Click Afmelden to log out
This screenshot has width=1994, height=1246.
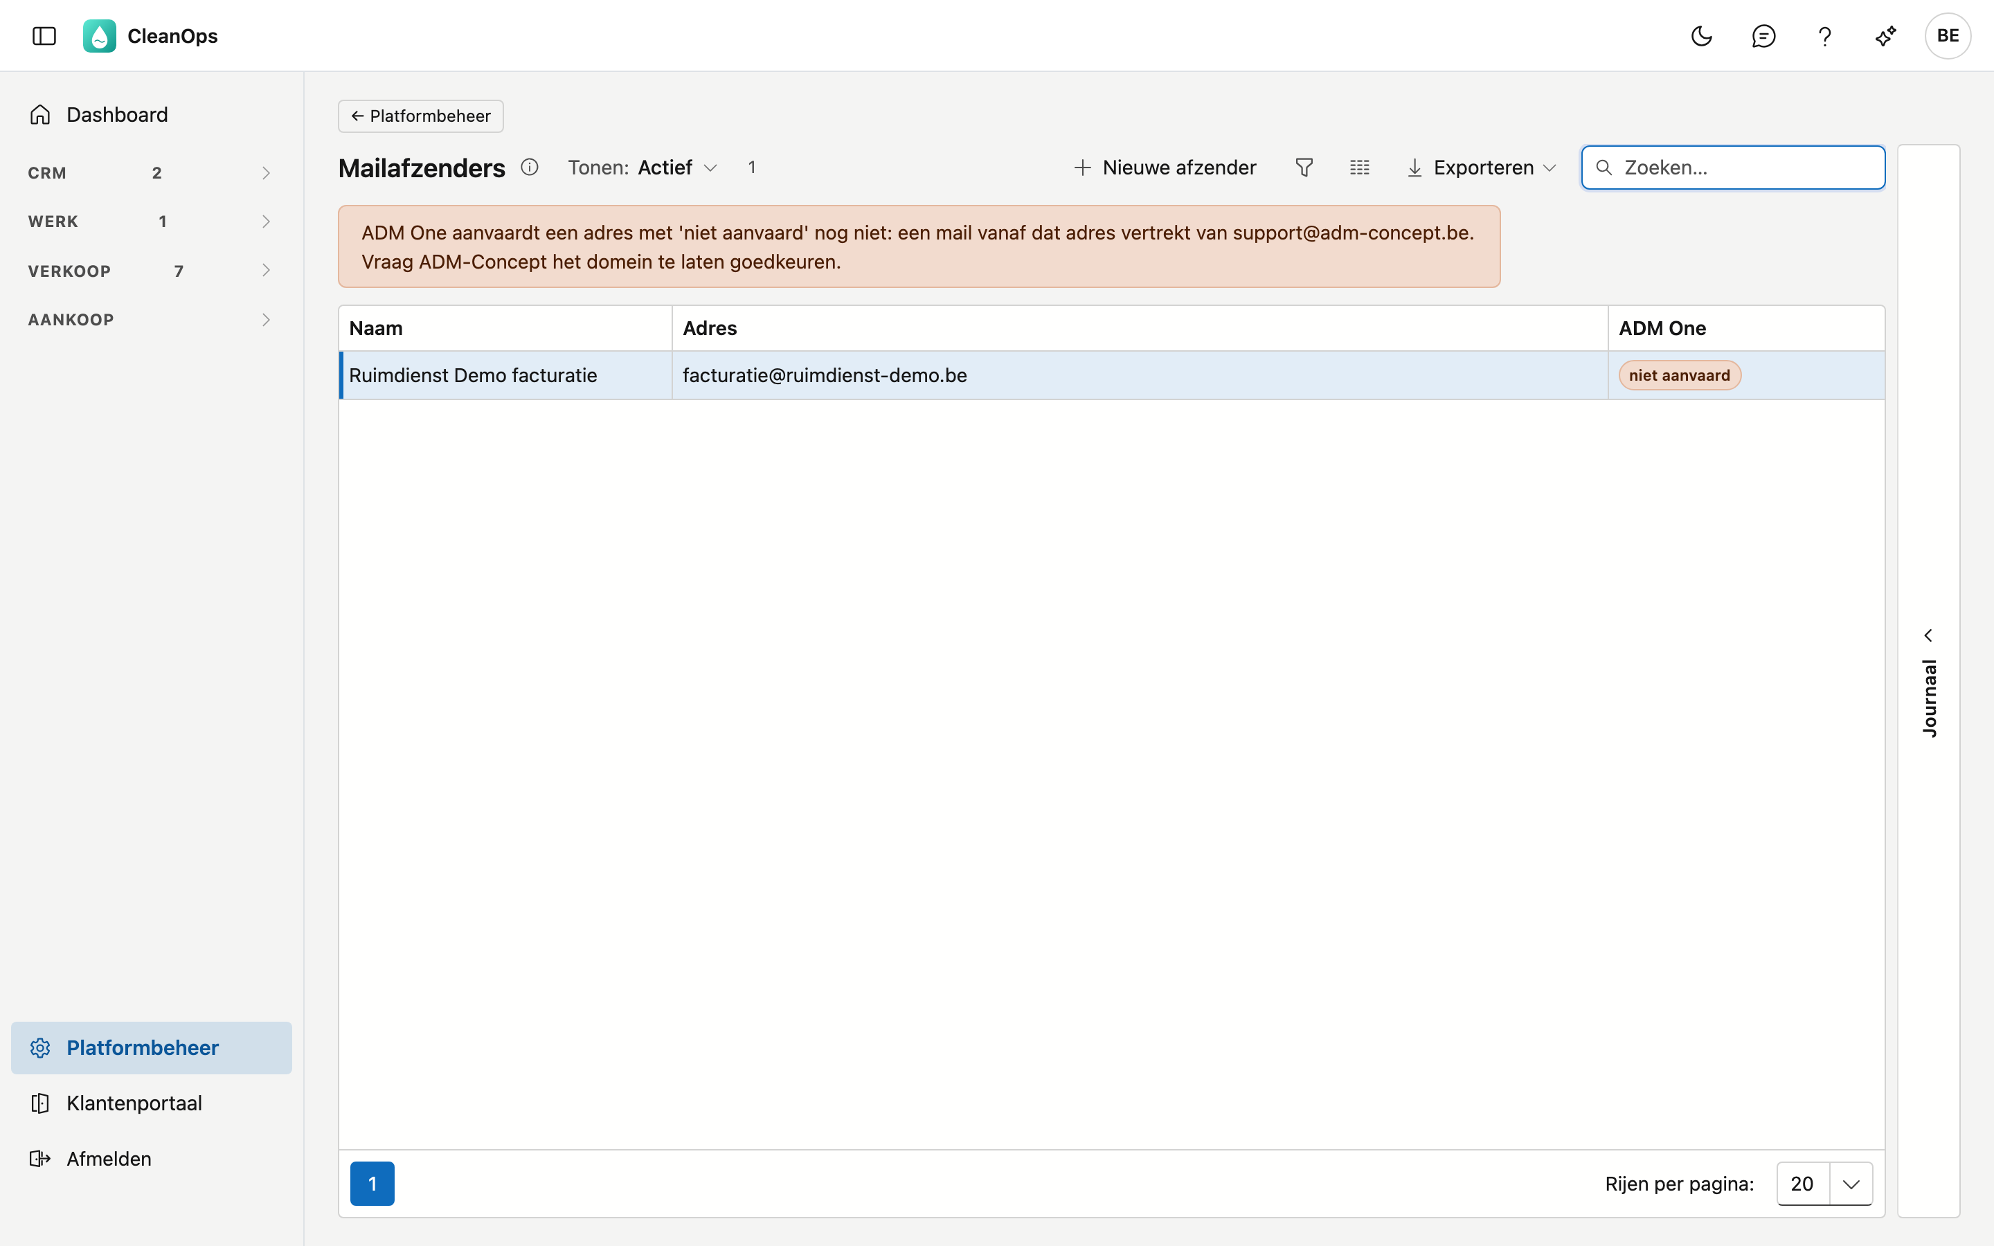152,1158
